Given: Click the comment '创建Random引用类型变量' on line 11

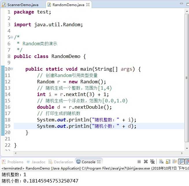Looking at the screenshot, I should pyautogui.click(x=72, y=75).
